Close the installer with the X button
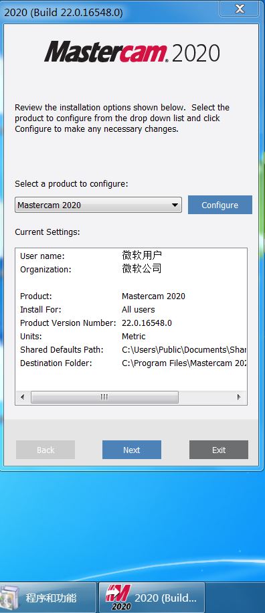Screen dimensions: 265x613 (x=239, y=8)
